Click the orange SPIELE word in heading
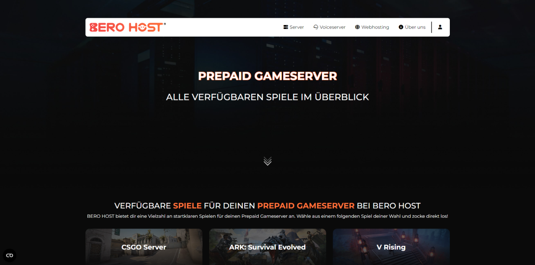The image size is (535, 265). pyautogui.click(x=187, y=206)
